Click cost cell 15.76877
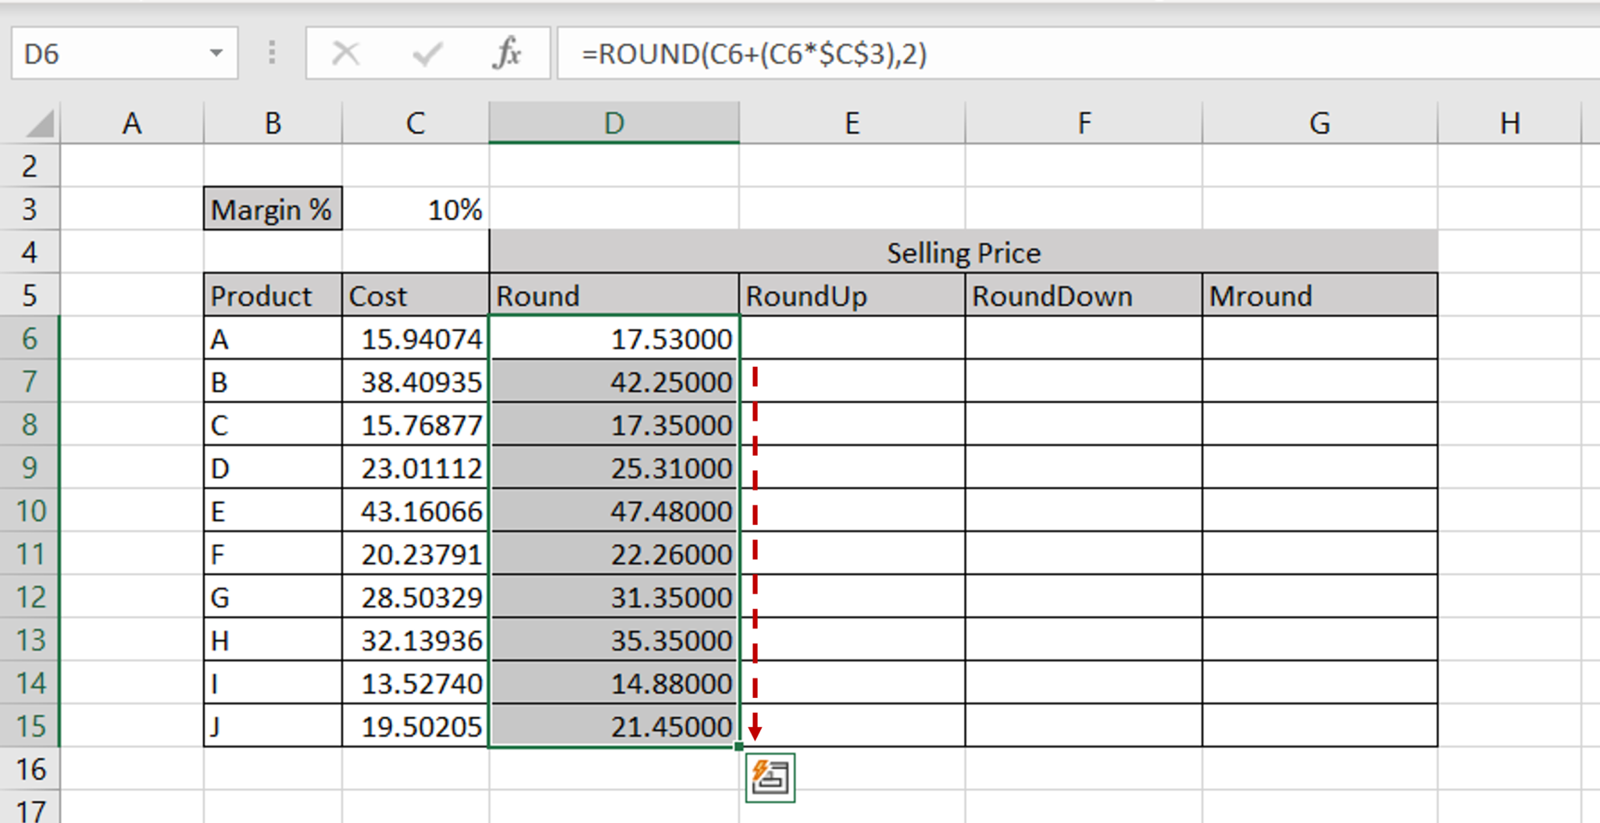 [416, 424]
